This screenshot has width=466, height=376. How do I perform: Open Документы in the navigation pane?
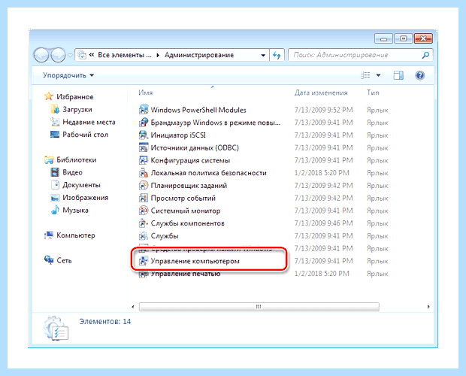tap(81, 185)
